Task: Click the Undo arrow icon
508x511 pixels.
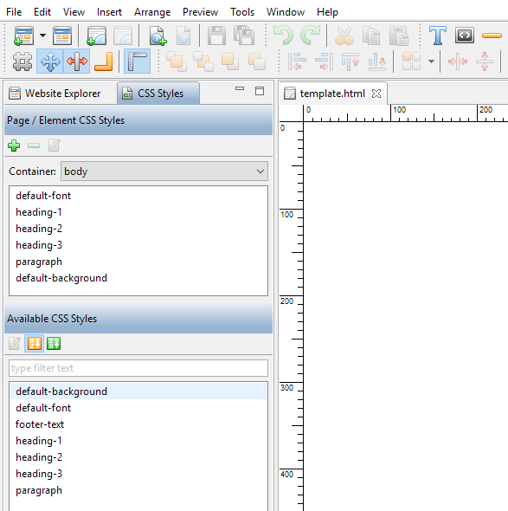Action: (283, 36)
